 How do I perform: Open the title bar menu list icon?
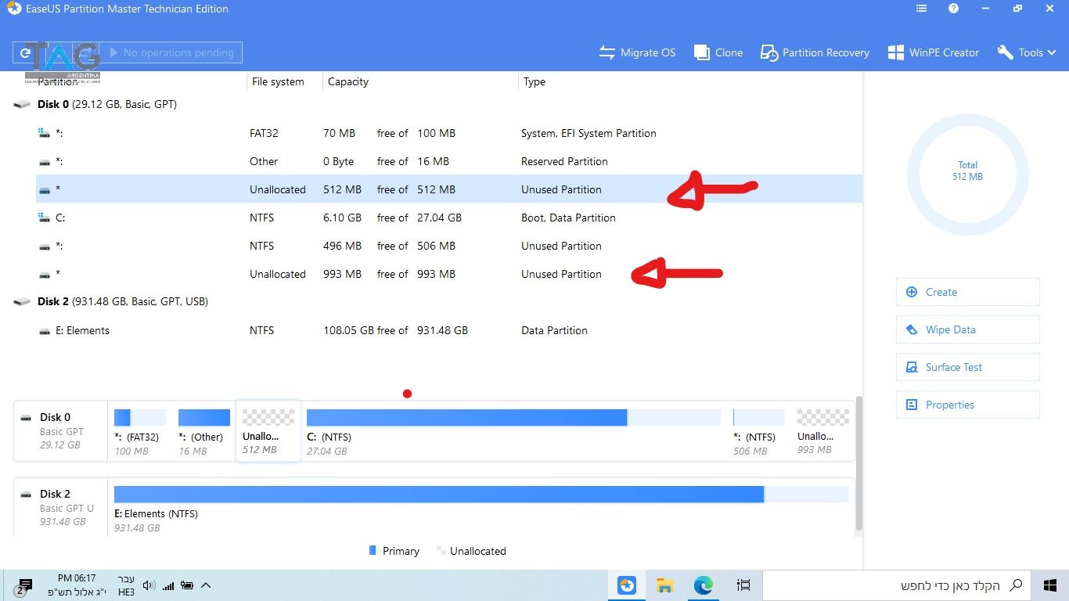921,9
